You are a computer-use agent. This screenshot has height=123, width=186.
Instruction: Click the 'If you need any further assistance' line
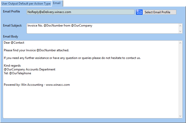72,58
